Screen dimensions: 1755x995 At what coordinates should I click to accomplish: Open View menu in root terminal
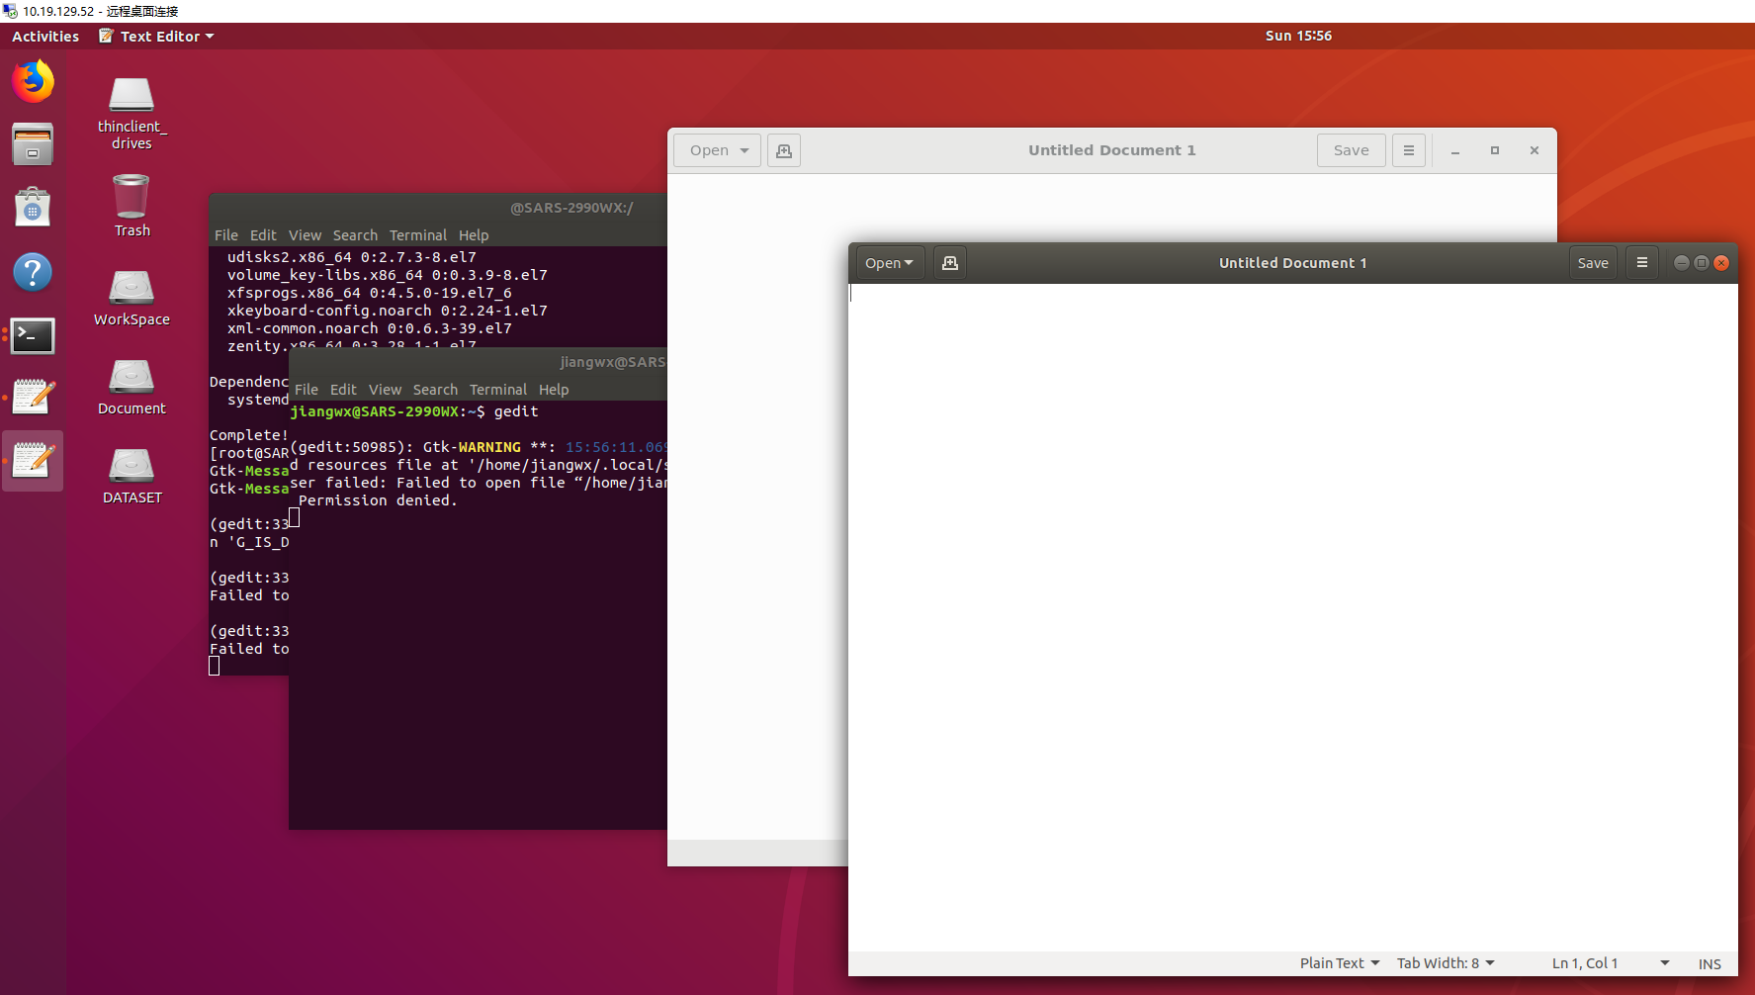[x=305, y=235]
